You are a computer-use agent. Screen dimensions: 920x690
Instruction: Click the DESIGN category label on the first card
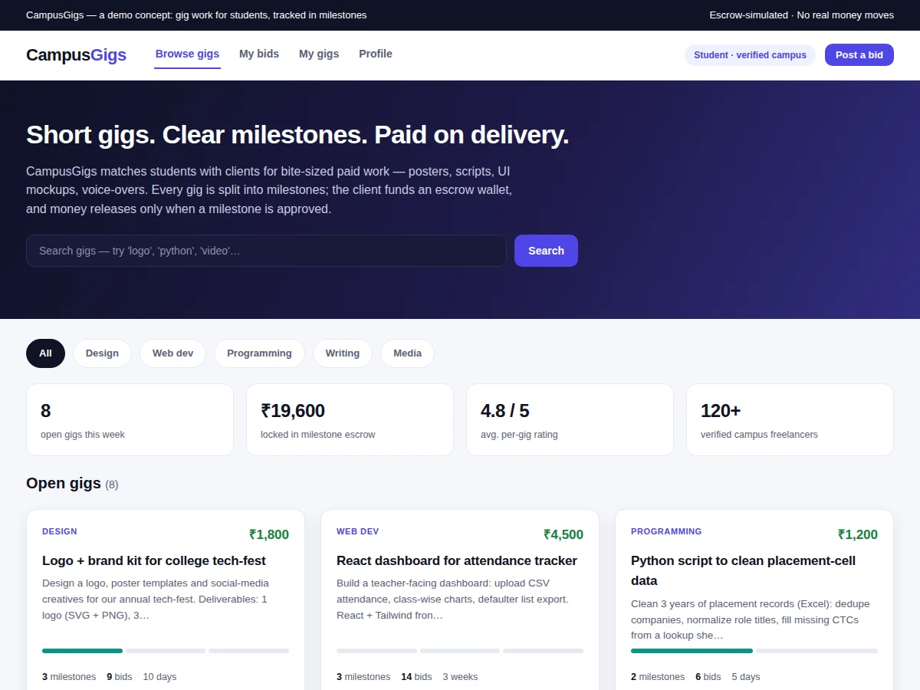60,531
